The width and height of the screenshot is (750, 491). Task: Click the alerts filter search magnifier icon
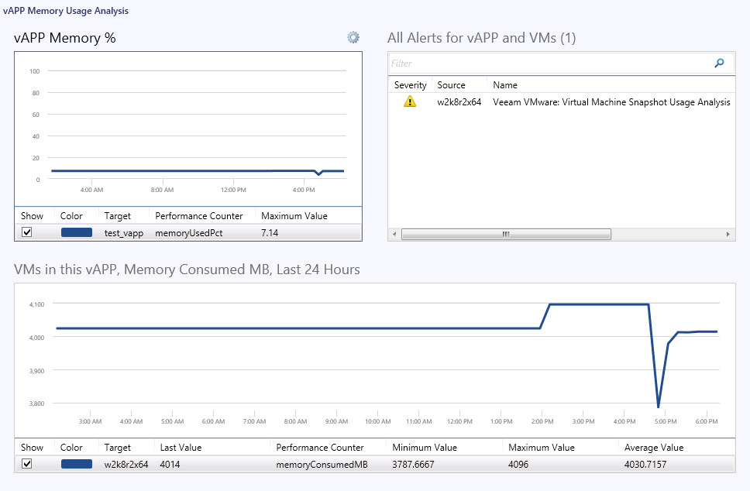coord(719,63)
